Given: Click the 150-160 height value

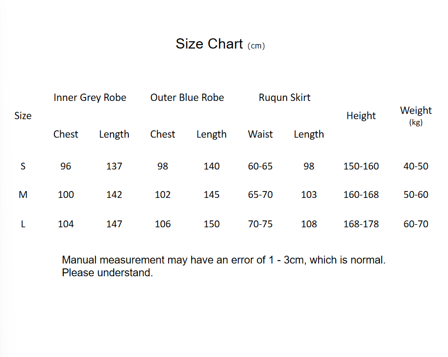Looking at the screenshot, I should point(361,166).
